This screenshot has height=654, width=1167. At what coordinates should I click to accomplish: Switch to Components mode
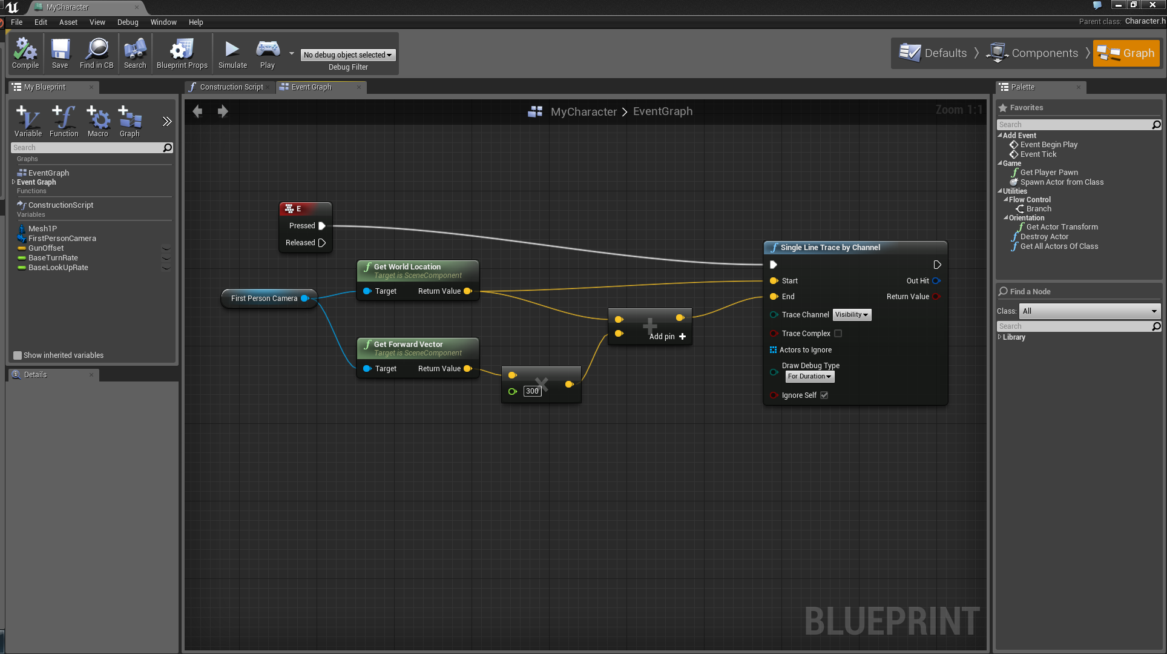pyautogui.click(x=1032, y=53)
